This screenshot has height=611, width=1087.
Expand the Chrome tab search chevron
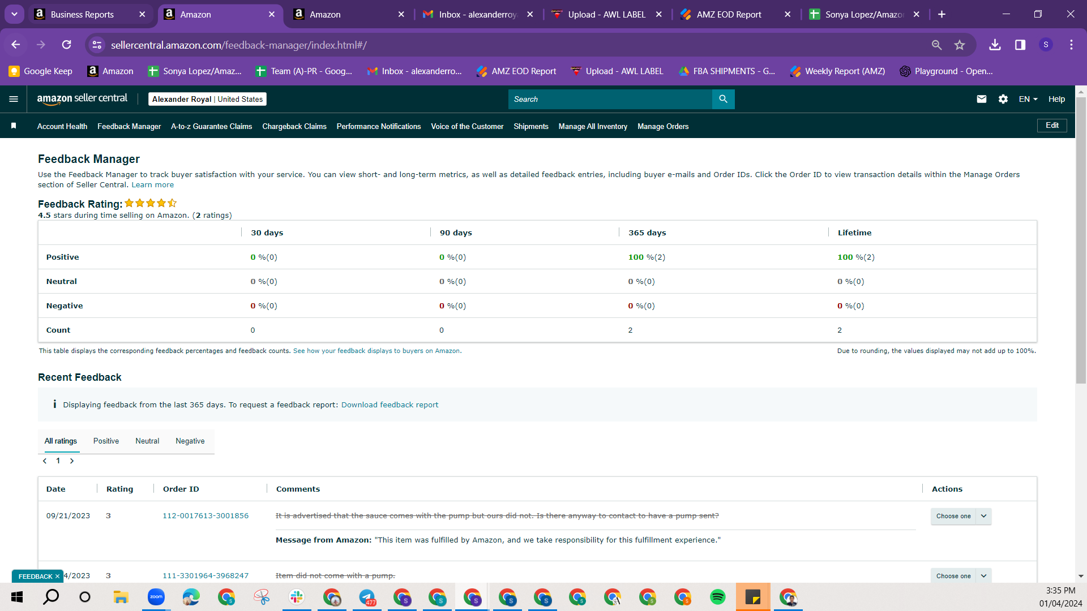[x=14, y=14]
